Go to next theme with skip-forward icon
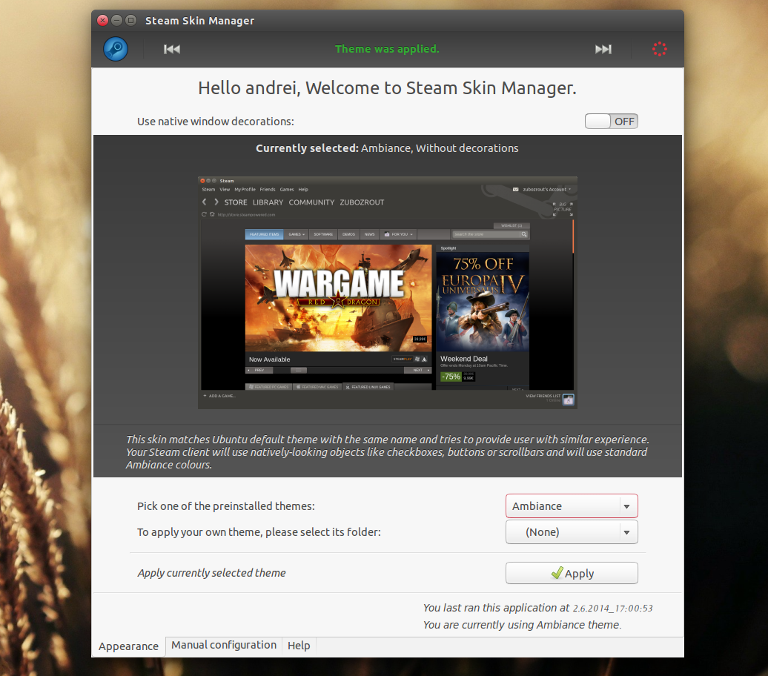This screenshot has width=768, height=676. pos(603,49)
